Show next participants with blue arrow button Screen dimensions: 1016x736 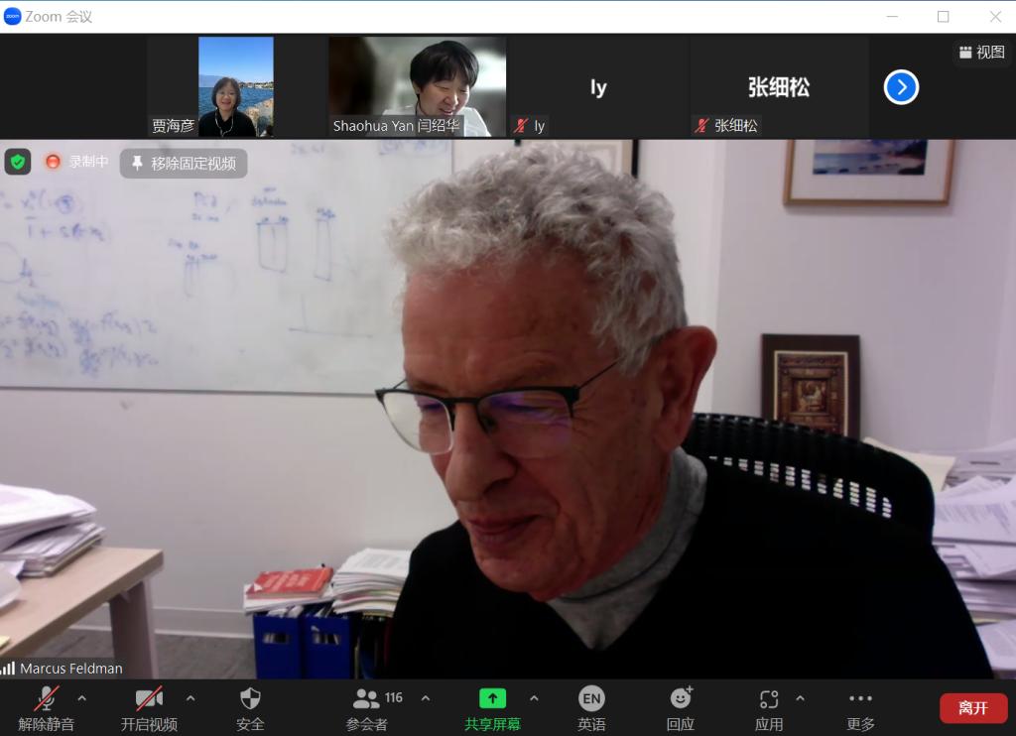901,87
